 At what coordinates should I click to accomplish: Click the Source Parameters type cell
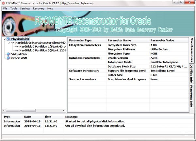click(83, 79)
